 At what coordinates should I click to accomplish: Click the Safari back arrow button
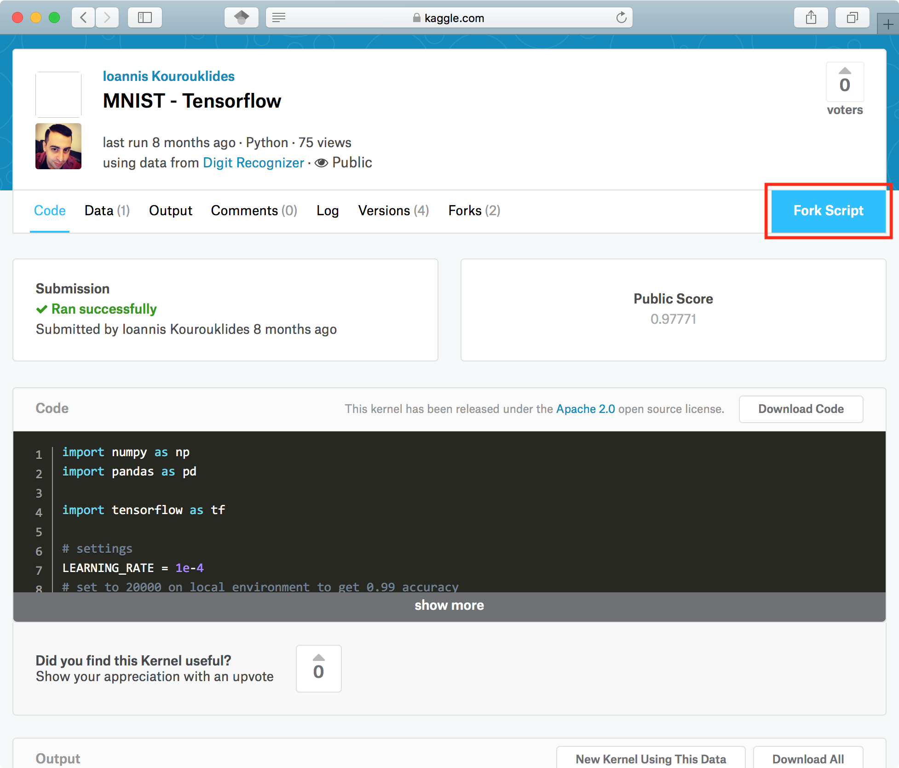[x=84, y=17]
